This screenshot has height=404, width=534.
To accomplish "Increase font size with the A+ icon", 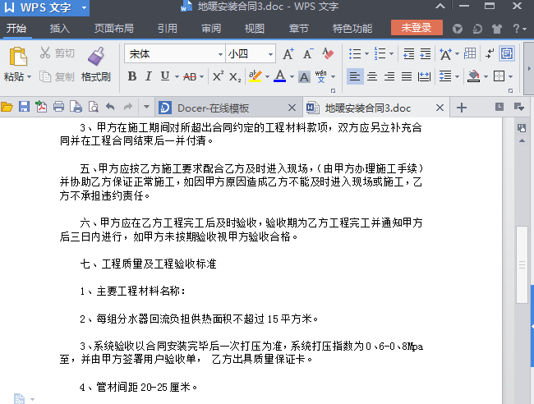I will [x=288, y=53].
